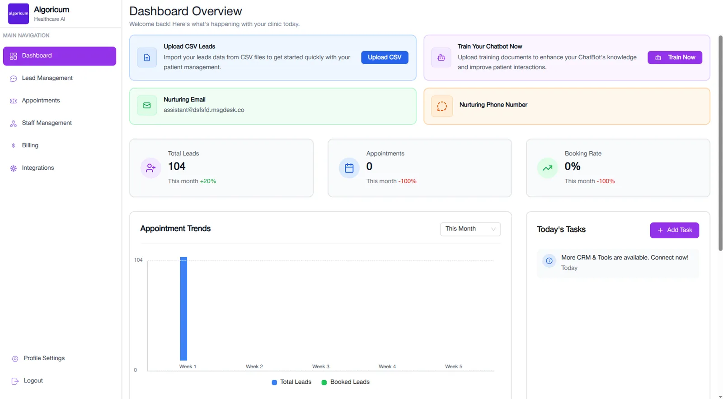Click the Booking Rate -100% change text
Viewport: 723px width, 399px height.
[x=606, y=181]
